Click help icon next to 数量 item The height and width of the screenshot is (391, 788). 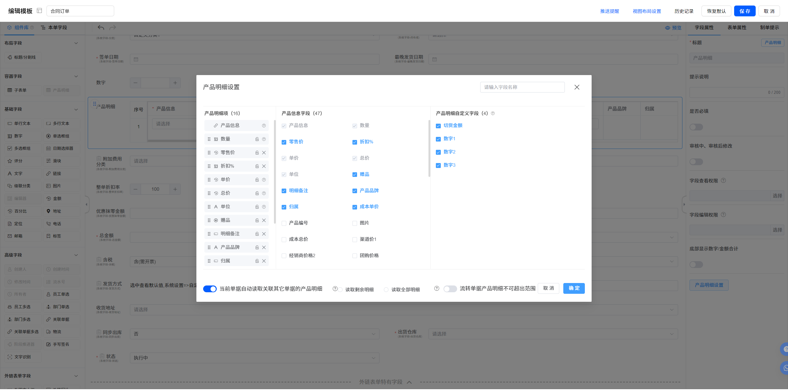264,139
